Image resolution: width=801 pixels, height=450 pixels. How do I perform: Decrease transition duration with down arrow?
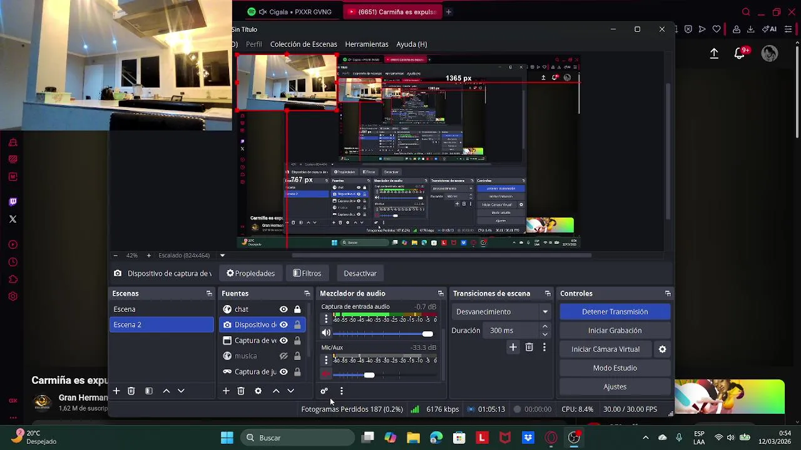point(544,334)
